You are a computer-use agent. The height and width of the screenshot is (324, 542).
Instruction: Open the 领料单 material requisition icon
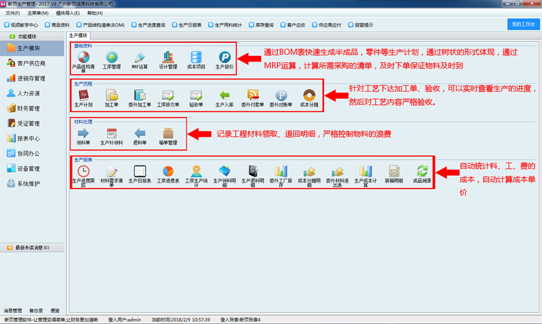(x=83, y=134)
